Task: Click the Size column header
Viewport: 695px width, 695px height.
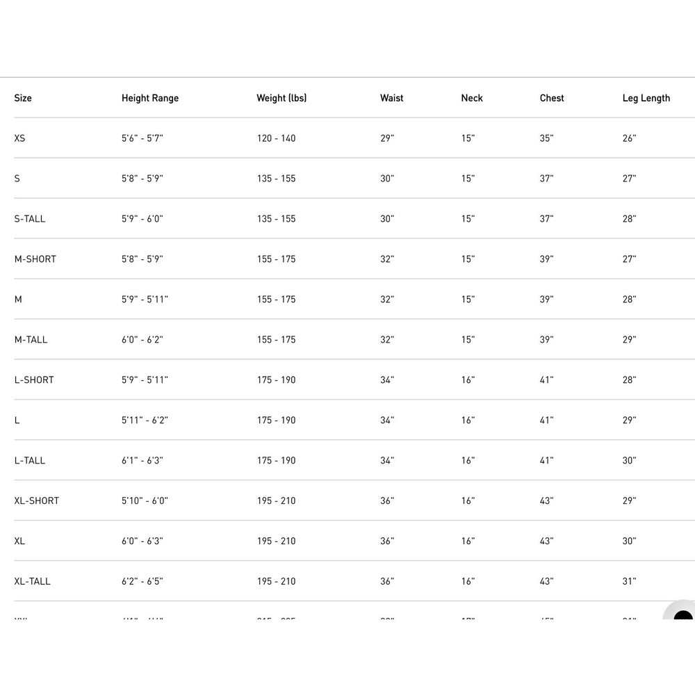Action: tap(23, 98)
